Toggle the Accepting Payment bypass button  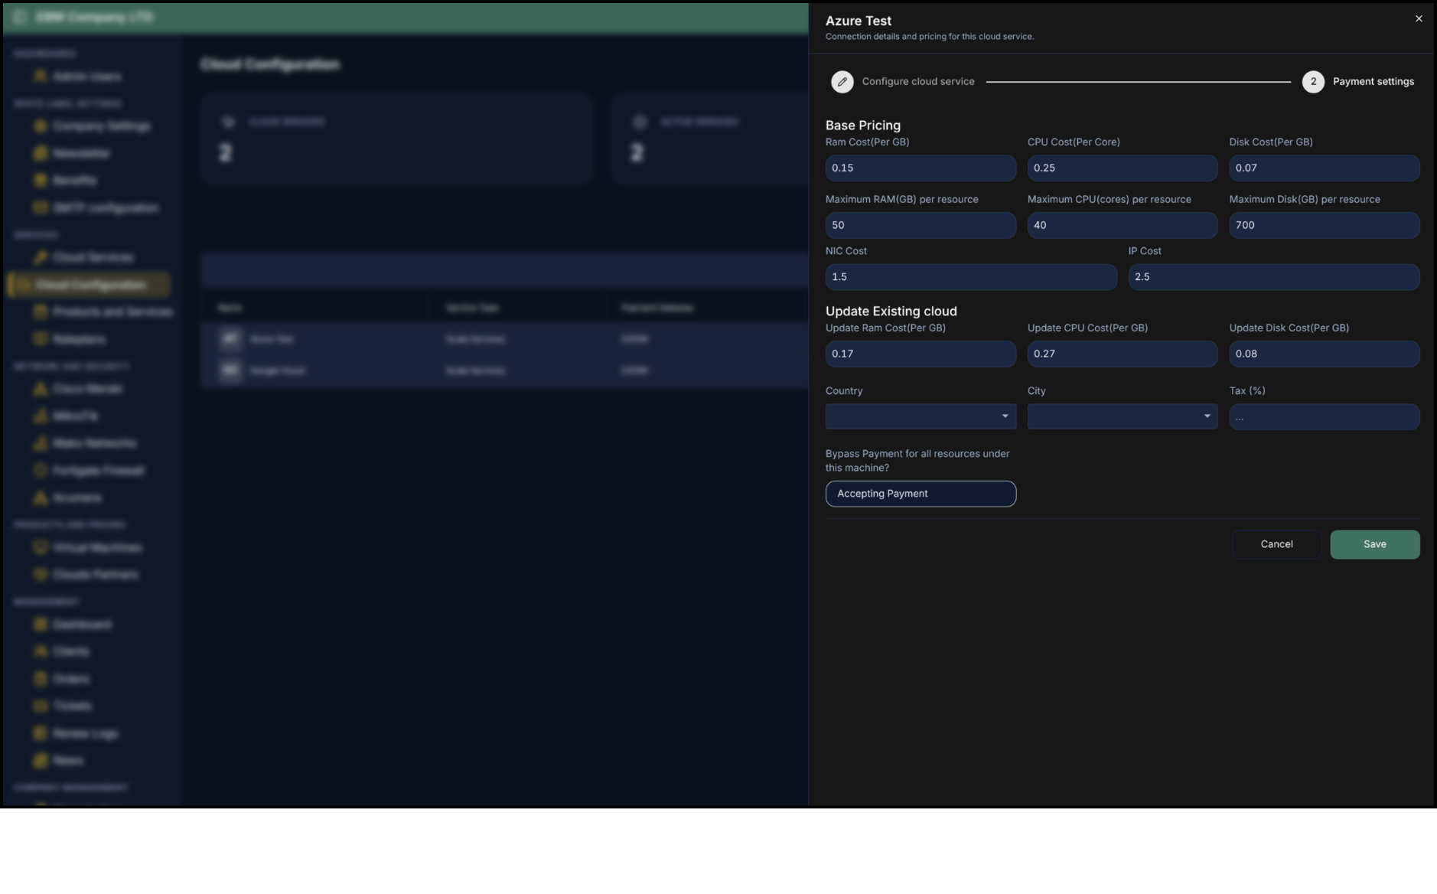point(921,494)
